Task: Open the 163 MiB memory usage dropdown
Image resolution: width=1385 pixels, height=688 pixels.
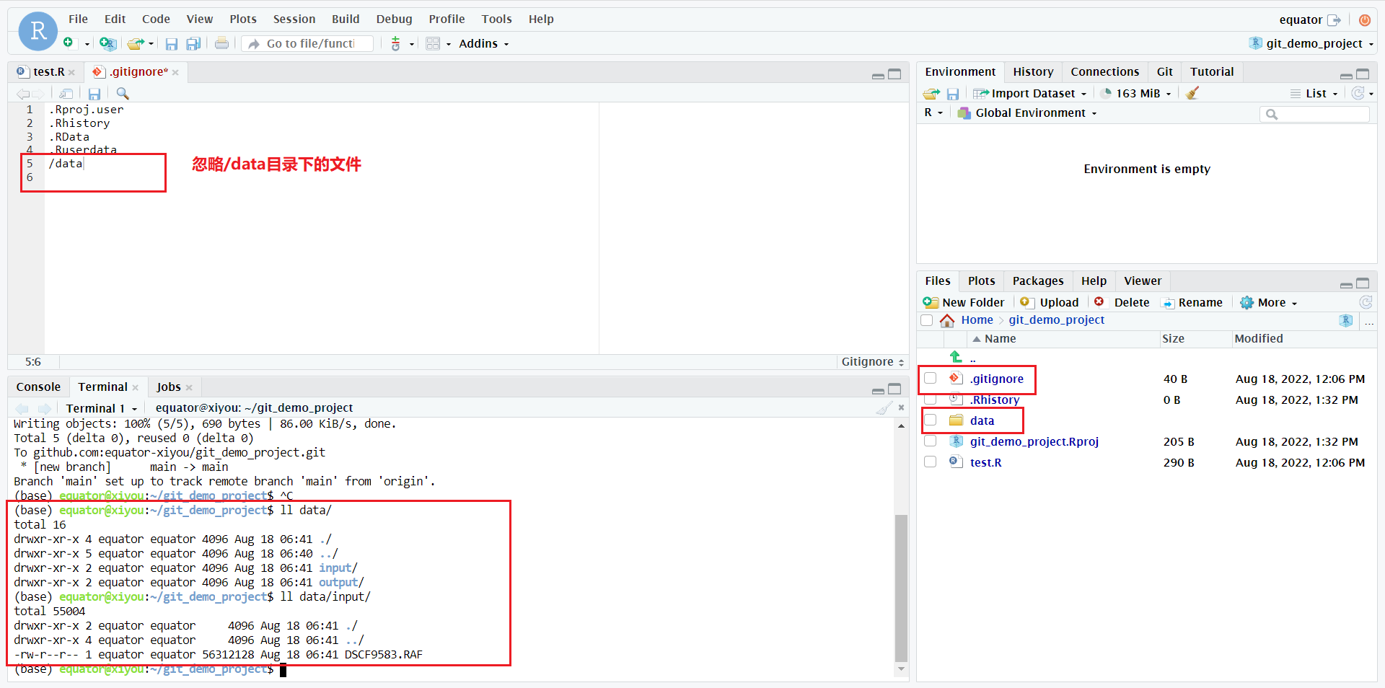Action: tap(1136, 94)
